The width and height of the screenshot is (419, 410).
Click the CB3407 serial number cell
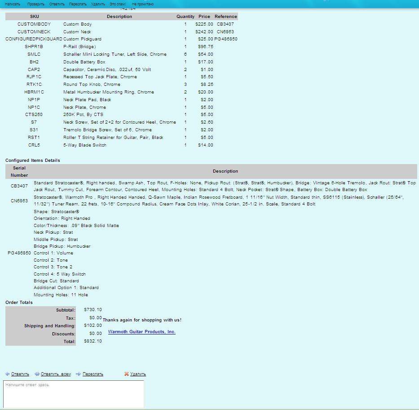(x=19, y=186)
